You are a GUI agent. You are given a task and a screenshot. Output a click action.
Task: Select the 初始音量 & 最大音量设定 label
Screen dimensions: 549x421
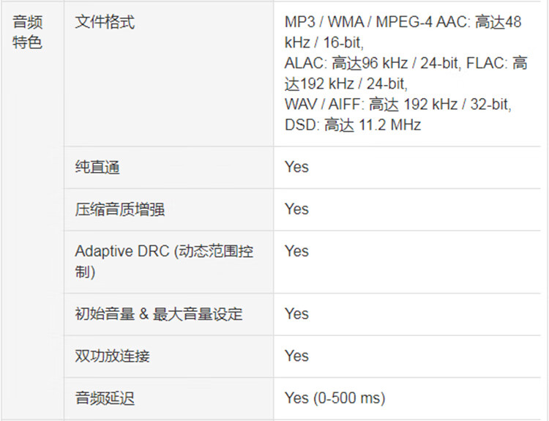pos(159,314)
